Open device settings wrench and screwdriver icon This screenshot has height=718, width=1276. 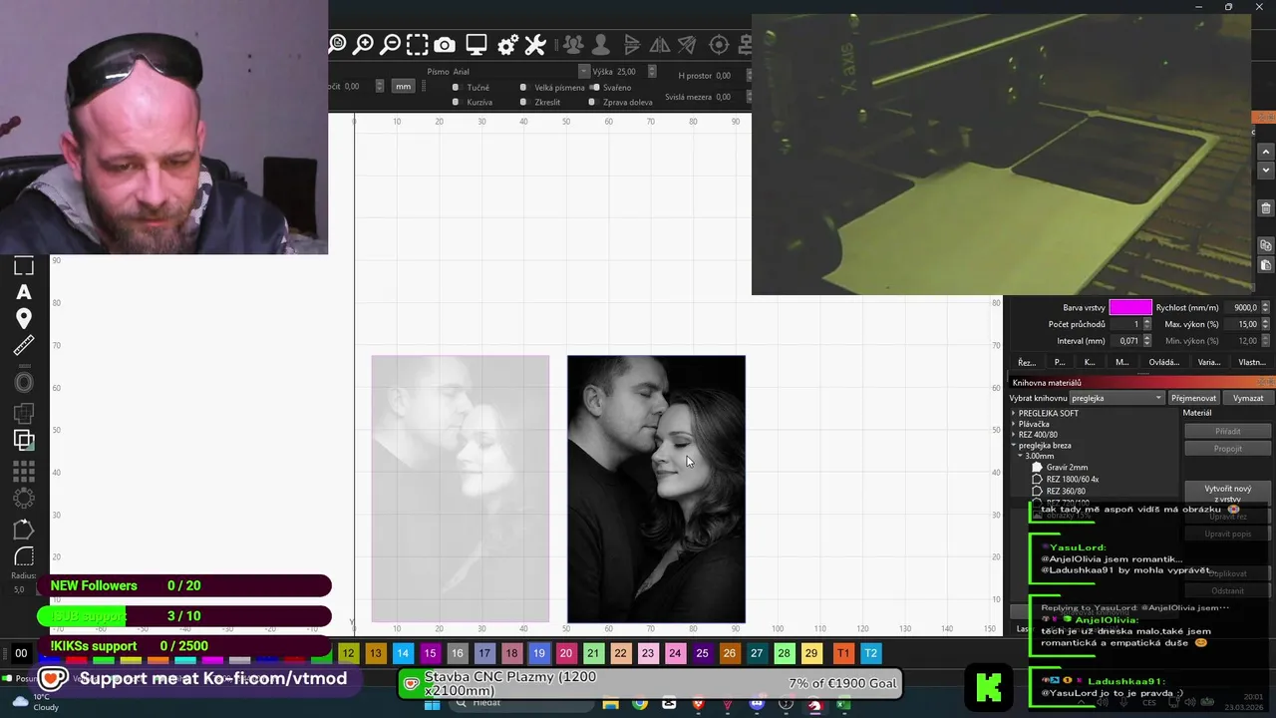(x=535, y=44)
